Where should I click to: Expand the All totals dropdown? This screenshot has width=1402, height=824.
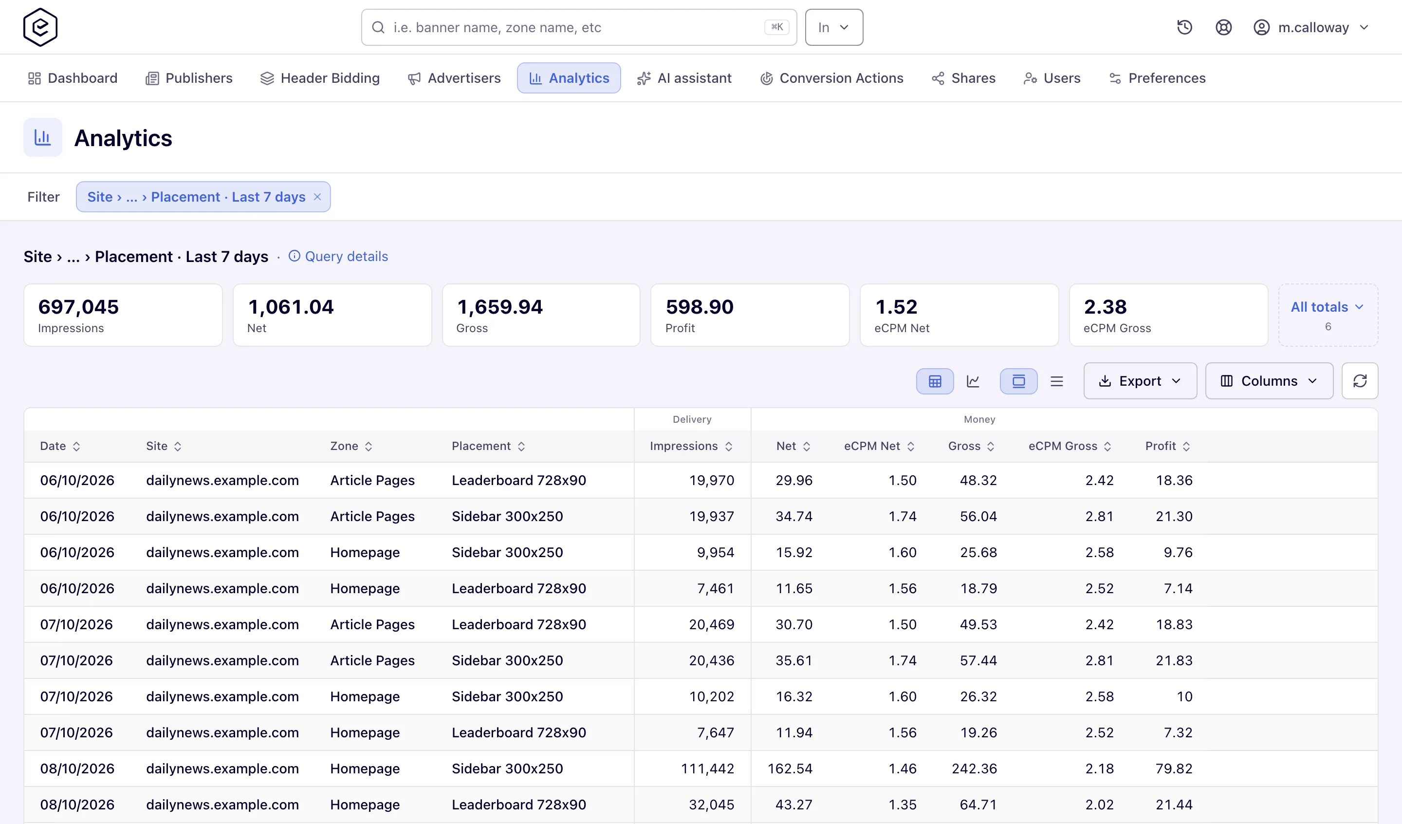coord(1328,315)
